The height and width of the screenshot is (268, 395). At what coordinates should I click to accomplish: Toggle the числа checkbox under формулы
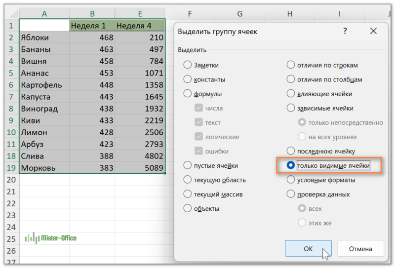199,108
